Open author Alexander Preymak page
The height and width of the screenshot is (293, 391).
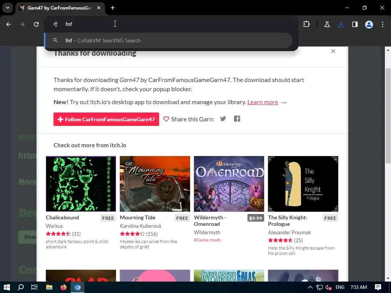point(289,232)
